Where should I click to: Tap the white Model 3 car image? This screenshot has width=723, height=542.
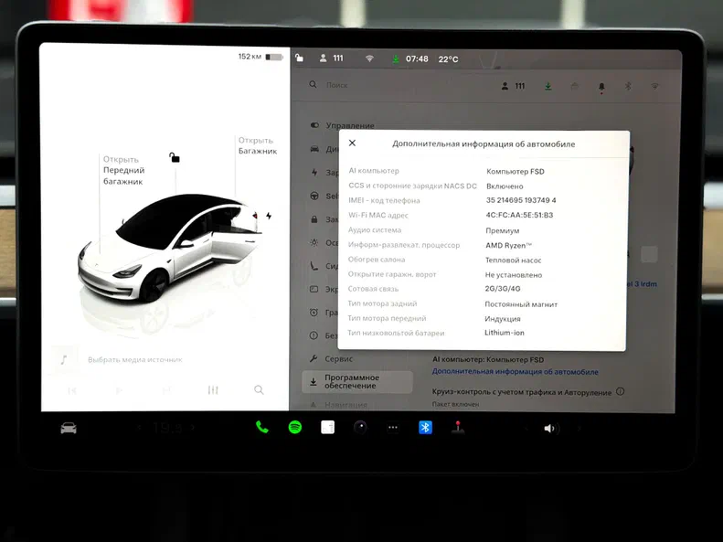coord(169,247)
